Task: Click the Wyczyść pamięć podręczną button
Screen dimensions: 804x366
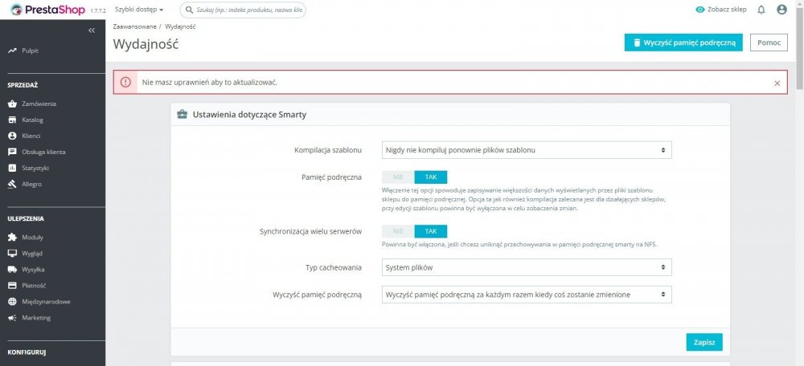Action: click(683, 43)
